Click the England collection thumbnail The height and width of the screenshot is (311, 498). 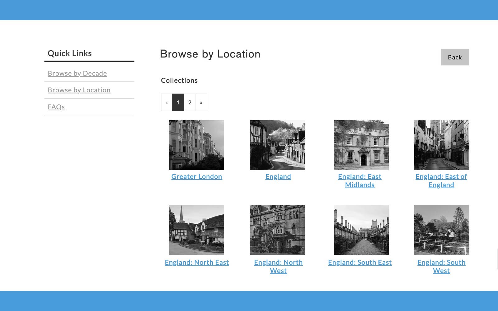tap(277, 145)
